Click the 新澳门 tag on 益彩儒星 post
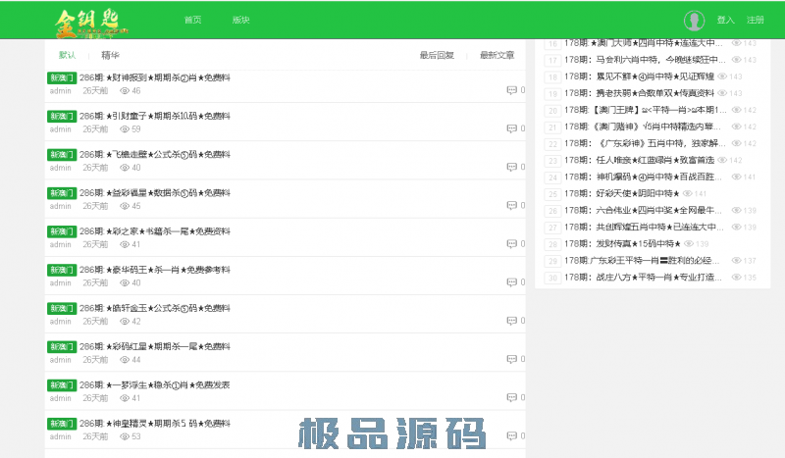Image resolution: width=785 pixels, height=458 pixels. pyautogui.click(x=62, y=193)
